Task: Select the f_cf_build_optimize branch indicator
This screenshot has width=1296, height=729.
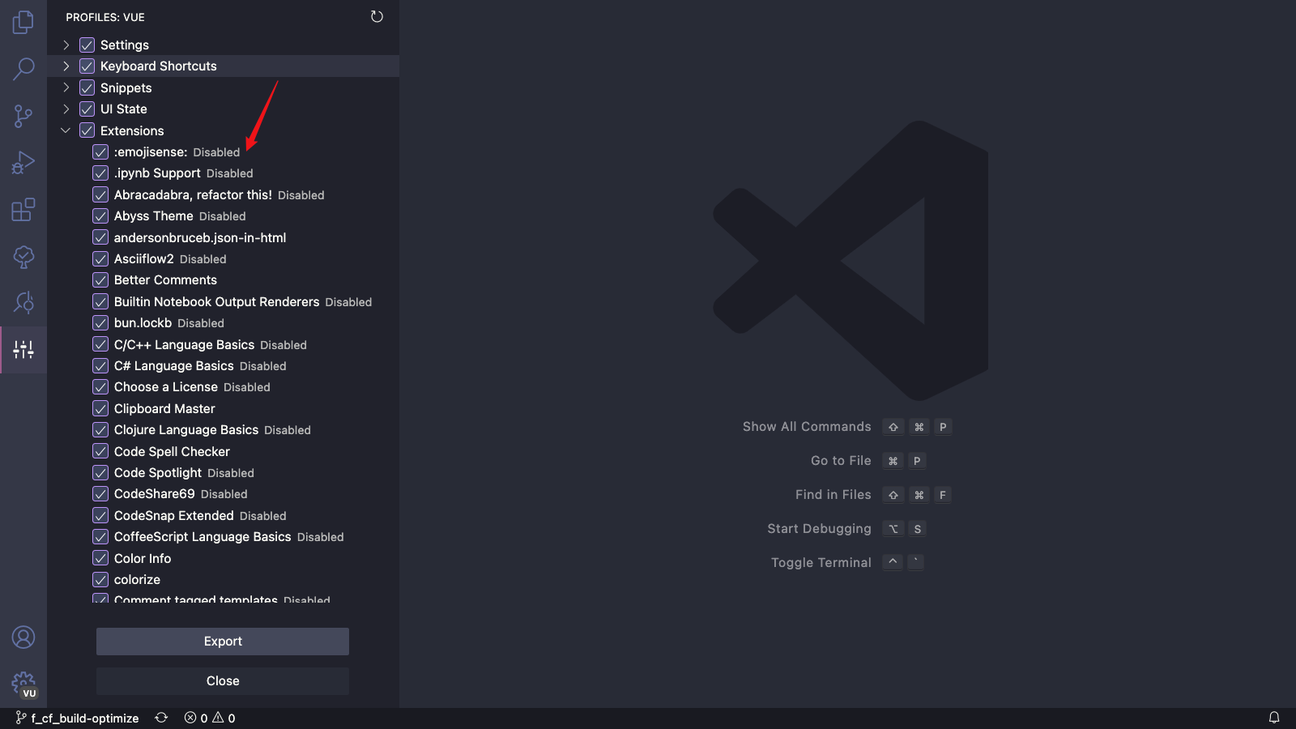Action: click(77, 718)
